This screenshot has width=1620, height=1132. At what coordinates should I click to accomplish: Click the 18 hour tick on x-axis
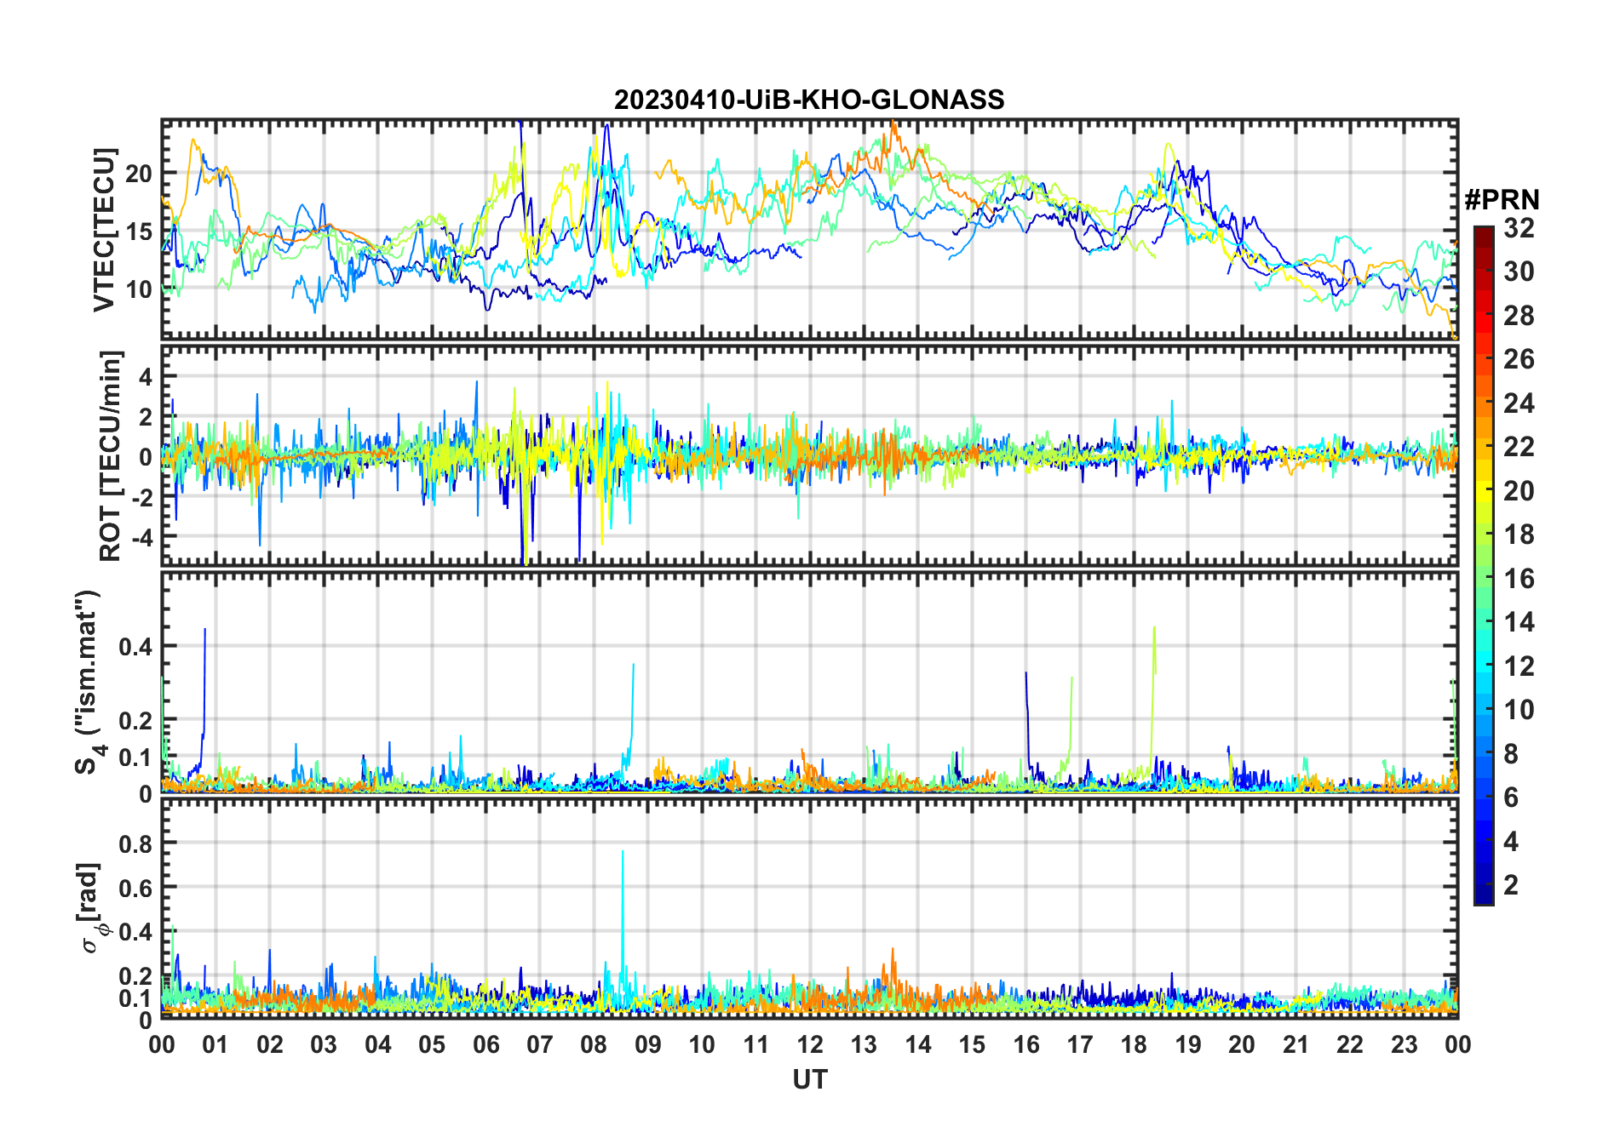pyautogui.click(x=1134, y=1044)
